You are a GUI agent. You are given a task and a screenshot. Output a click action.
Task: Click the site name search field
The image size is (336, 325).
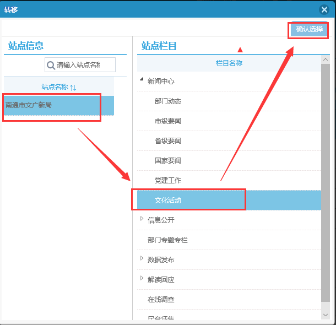(80, 64)
